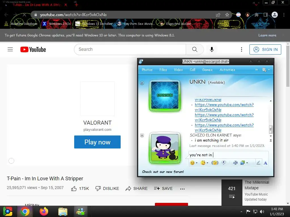The image size is (290, 217).
Task: Open Games menu in chat window
Action: [x=207, y=70]
